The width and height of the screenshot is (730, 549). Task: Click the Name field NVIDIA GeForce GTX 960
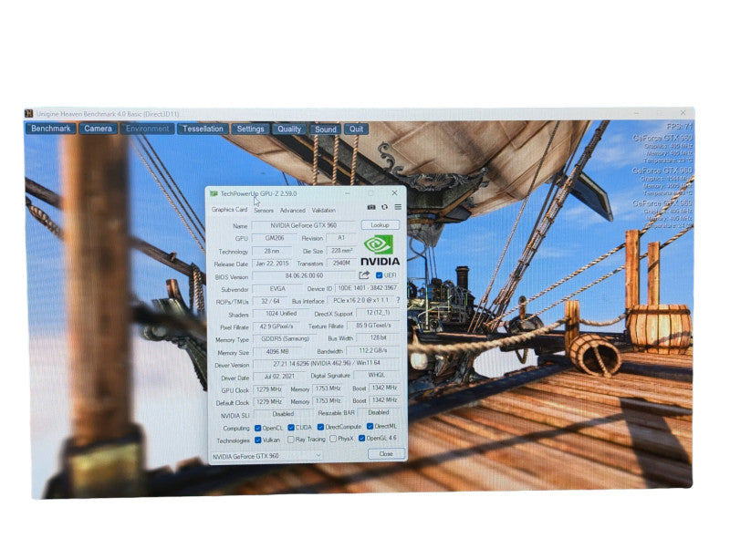[304, 225]
